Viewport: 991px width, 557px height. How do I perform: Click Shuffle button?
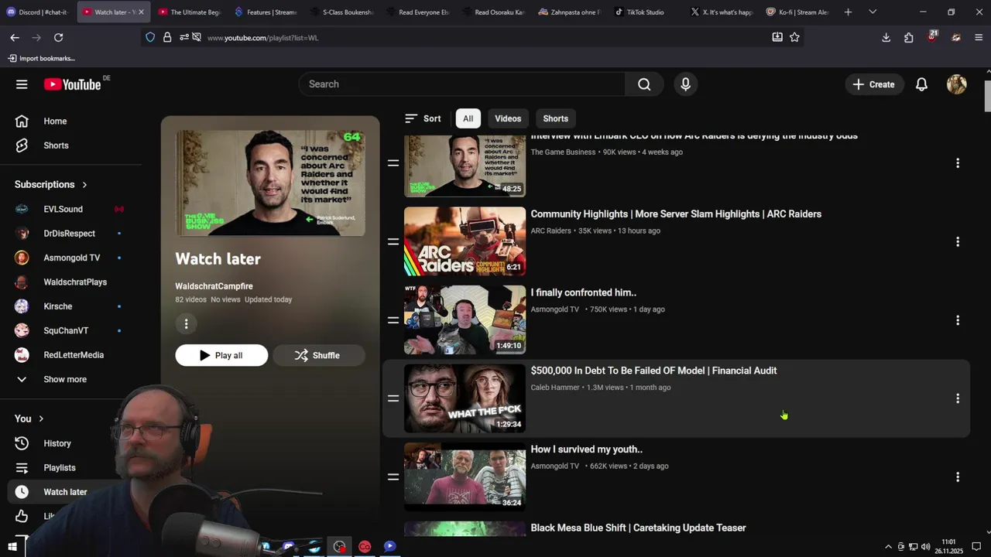point(318,356)
